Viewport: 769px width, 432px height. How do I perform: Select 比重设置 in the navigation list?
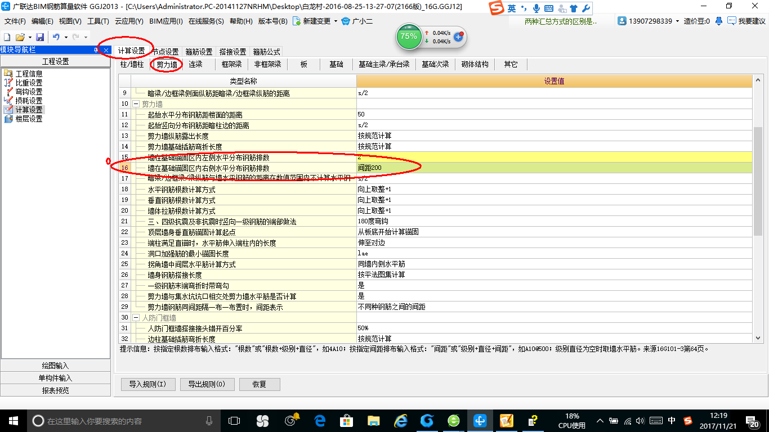pyautogui.click(x=29, y=83)
